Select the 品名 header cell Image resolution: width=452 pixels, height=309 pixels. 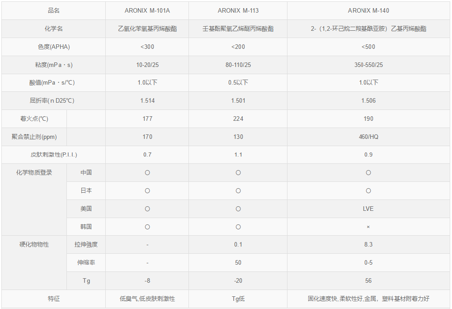point(53,10)
